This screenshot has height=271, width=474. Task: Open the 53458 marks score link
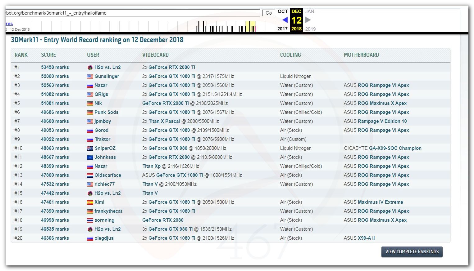[55, 67]
